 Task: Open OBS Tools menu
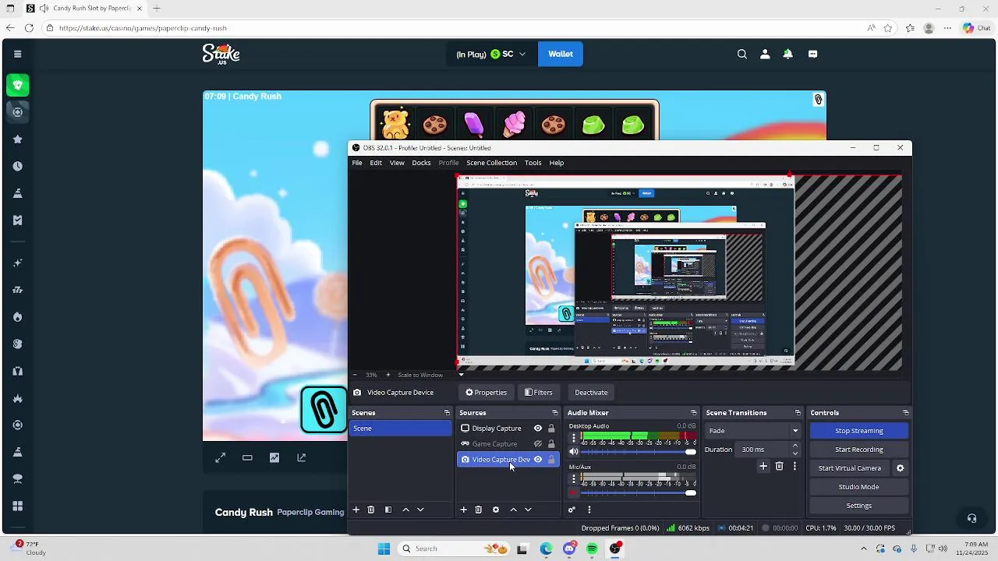point(533,163)
